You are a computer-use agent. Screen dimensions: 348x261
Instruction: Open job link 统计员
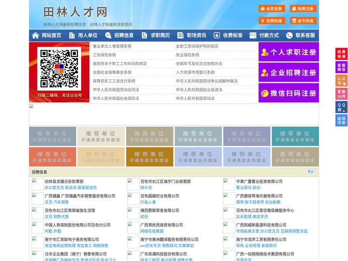146,188
